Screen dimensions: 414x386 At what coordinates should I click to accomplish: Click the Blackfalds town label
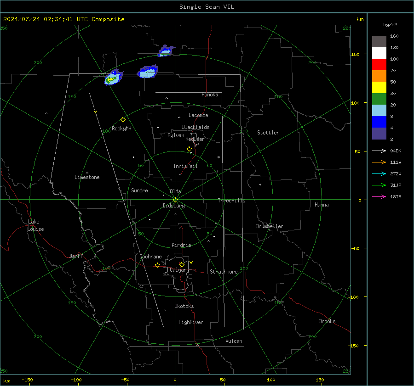(195, 127)
